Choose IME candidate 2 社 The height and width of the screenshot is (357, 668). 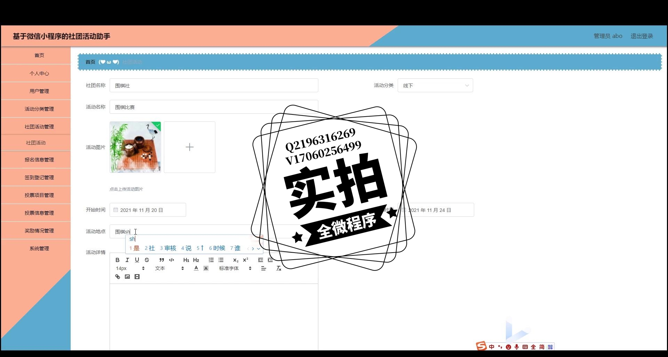click(150, 248)
